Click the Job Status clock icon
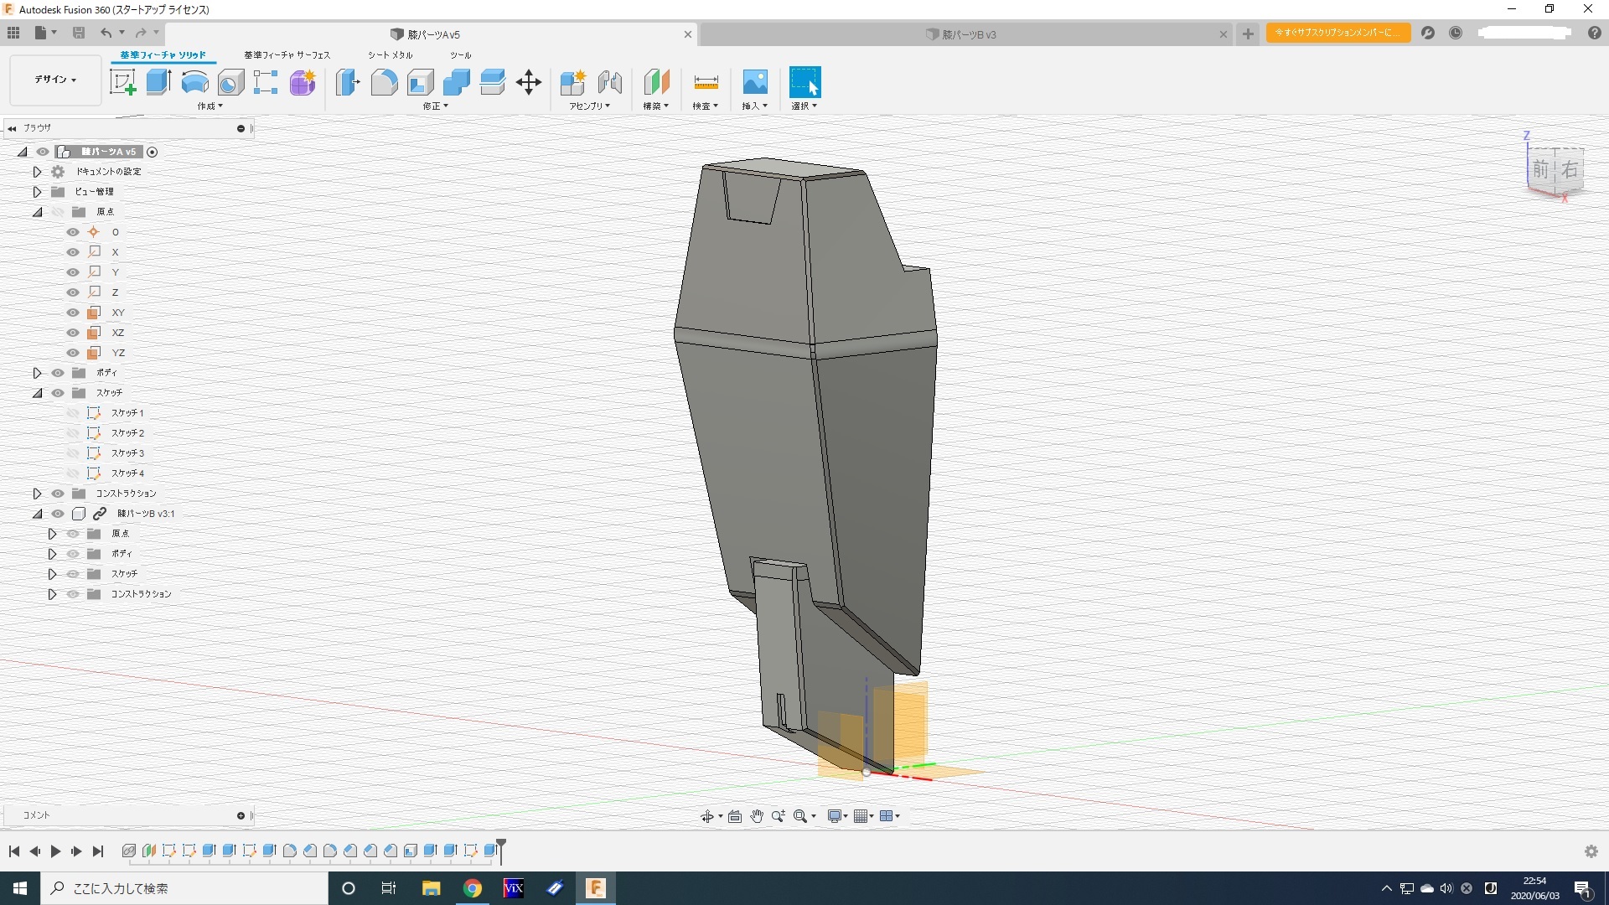 point(1456,33)
